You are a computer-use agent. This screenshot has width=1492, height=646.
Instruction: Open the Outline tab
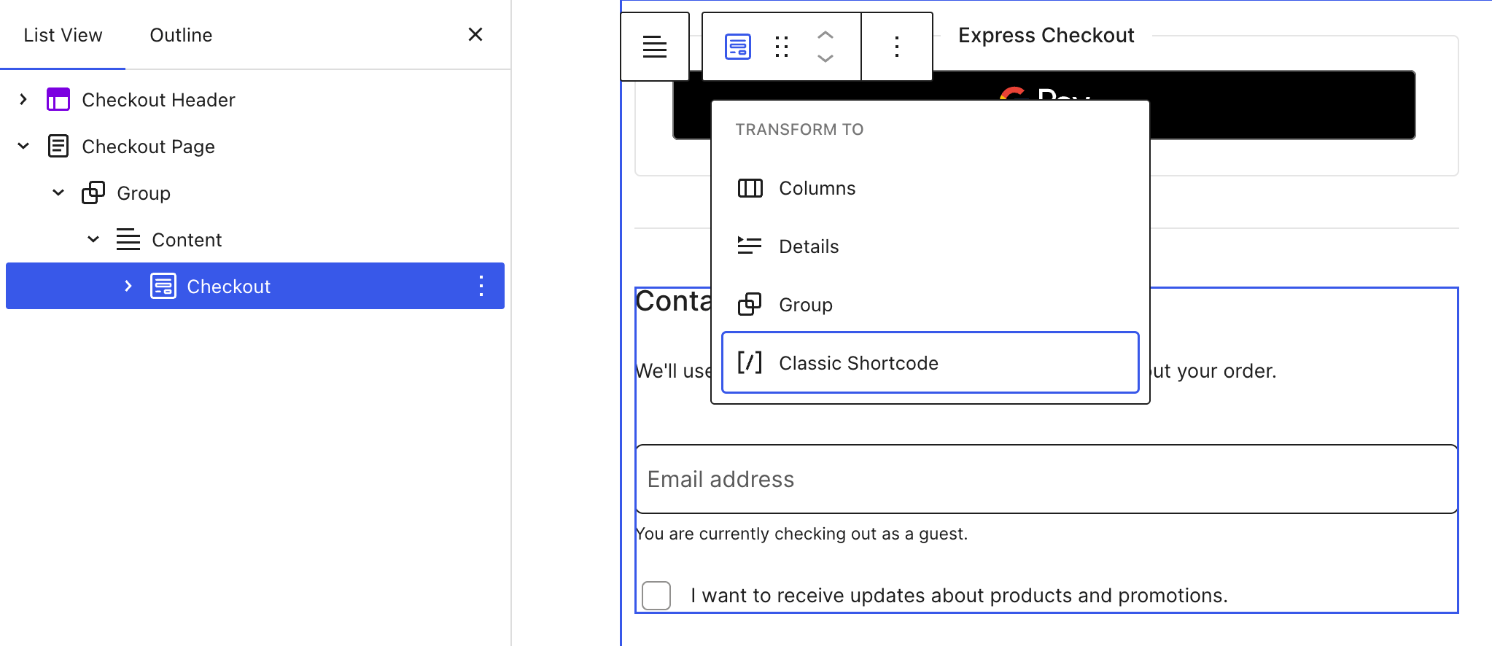[x=181, y=35]
